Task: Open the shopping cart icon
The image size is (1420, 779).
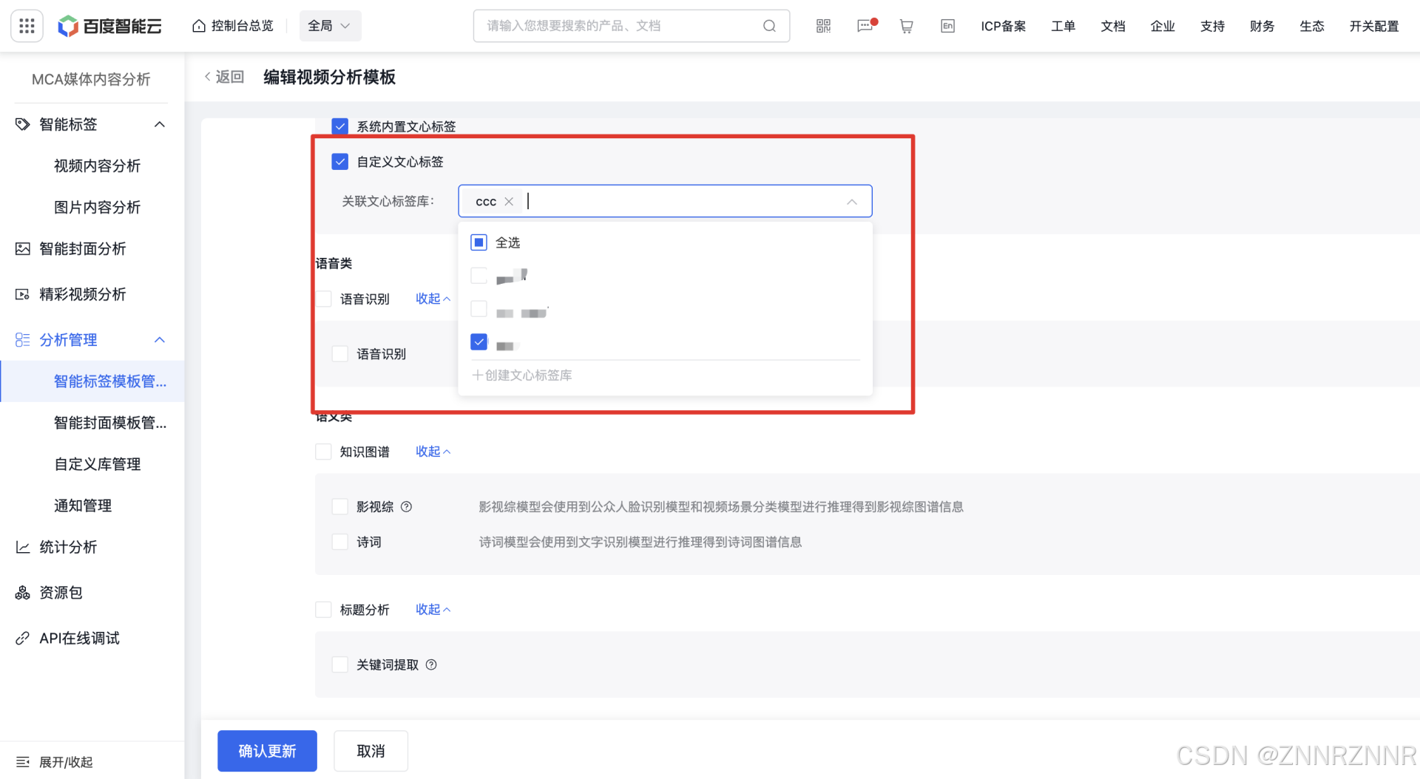Action: (x=906, y=26)
